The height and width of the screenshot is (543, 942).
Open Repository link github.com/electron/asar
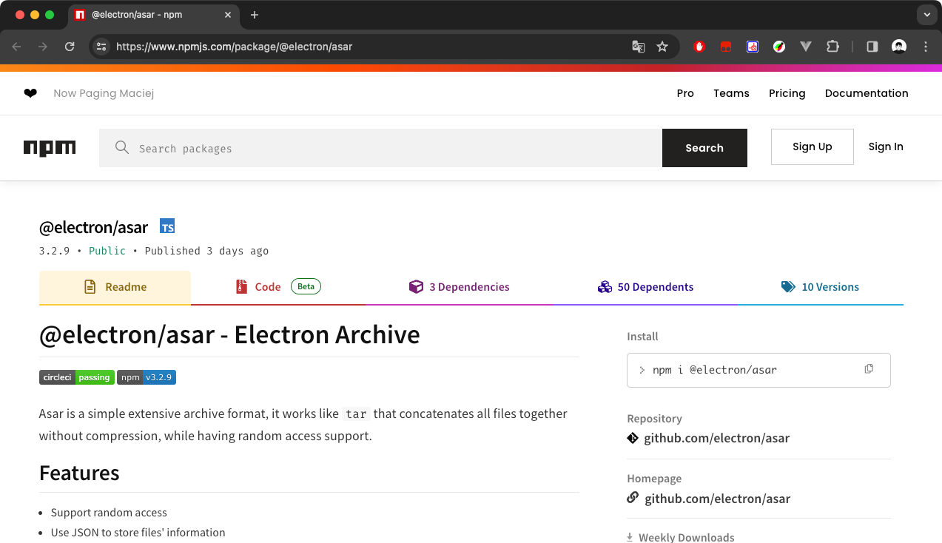[717, 438]
